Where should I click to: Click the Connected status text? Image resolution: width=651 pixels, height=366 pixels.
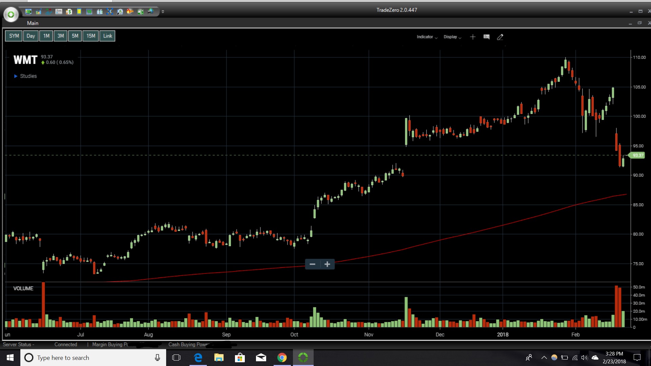point(66,344)
